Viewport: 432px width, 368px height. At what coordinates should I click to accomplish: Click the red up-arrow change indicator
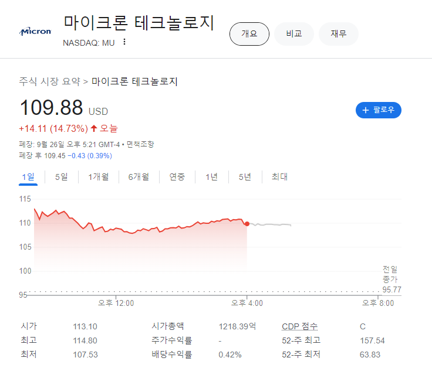[x=94, y=128]
